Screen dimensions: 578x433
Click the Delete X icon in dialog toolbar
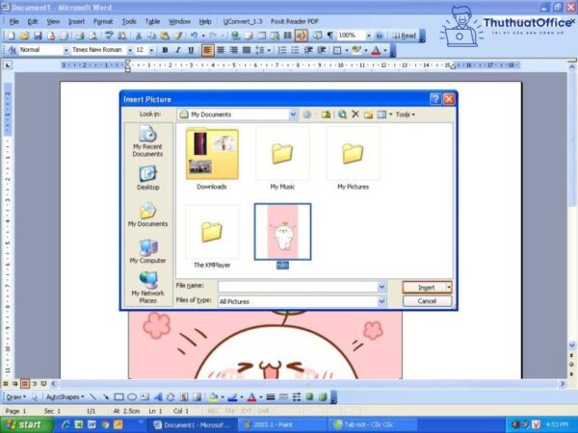coord(355,115)
